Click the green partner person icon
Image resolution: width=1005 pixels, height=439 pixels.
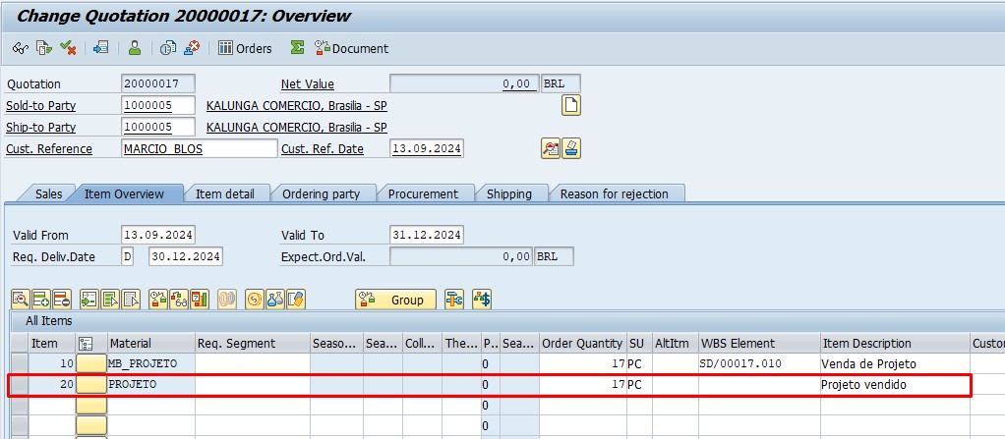(135, 48)
